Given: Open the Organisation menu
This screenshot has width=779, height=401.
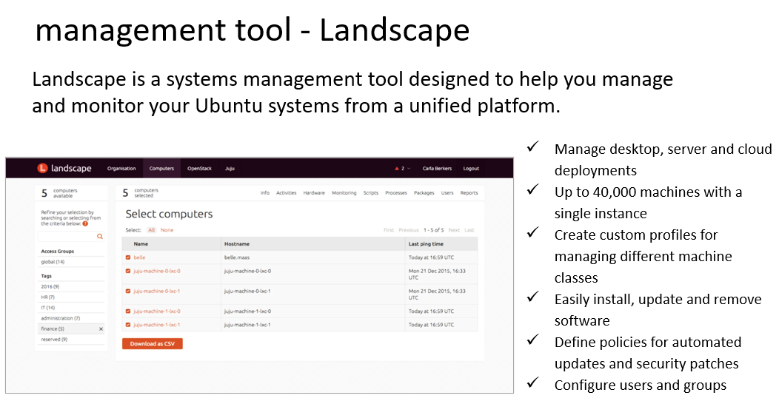Looking at the screenshot, I should (121, 169).
